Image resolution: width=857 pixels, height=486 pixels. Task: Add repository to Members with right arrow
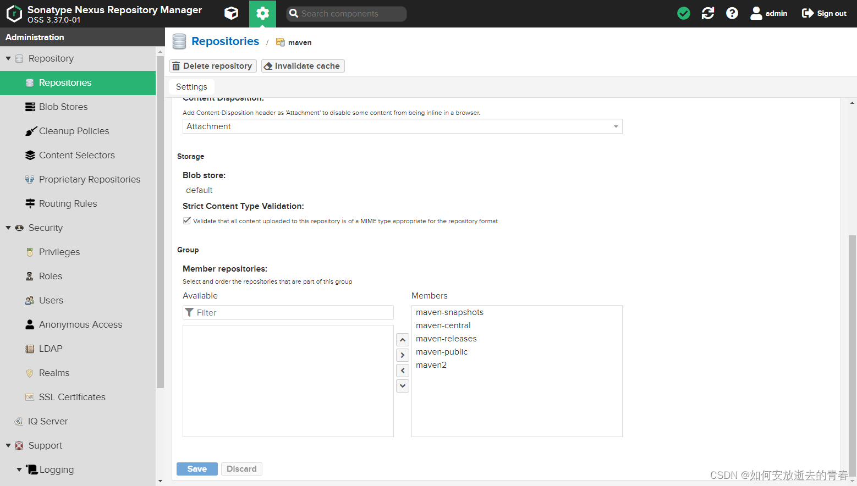click(x=403, y=355)
